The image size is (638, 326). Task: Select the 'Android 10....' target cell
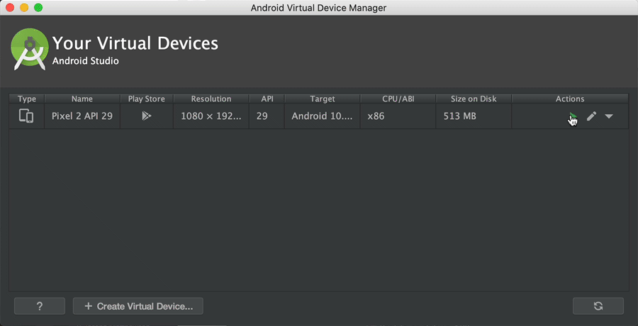coord(323,116)
